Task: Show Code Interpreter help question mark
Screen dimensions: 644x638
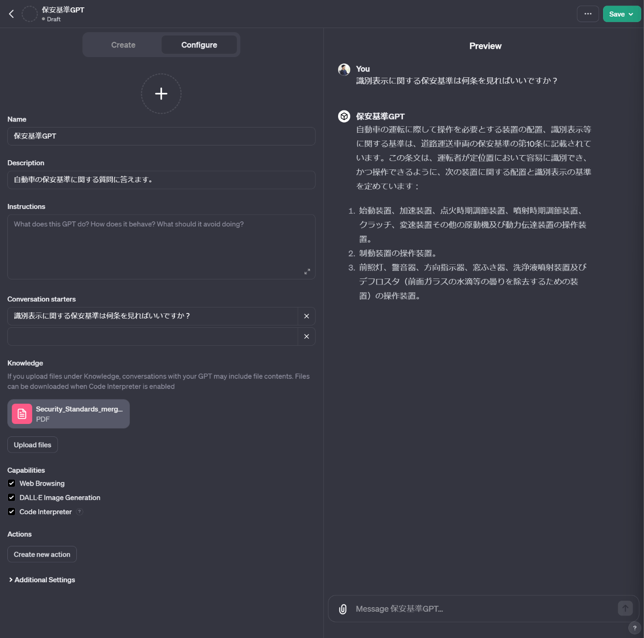Action: pyautogui.click(x=80, y=511)
